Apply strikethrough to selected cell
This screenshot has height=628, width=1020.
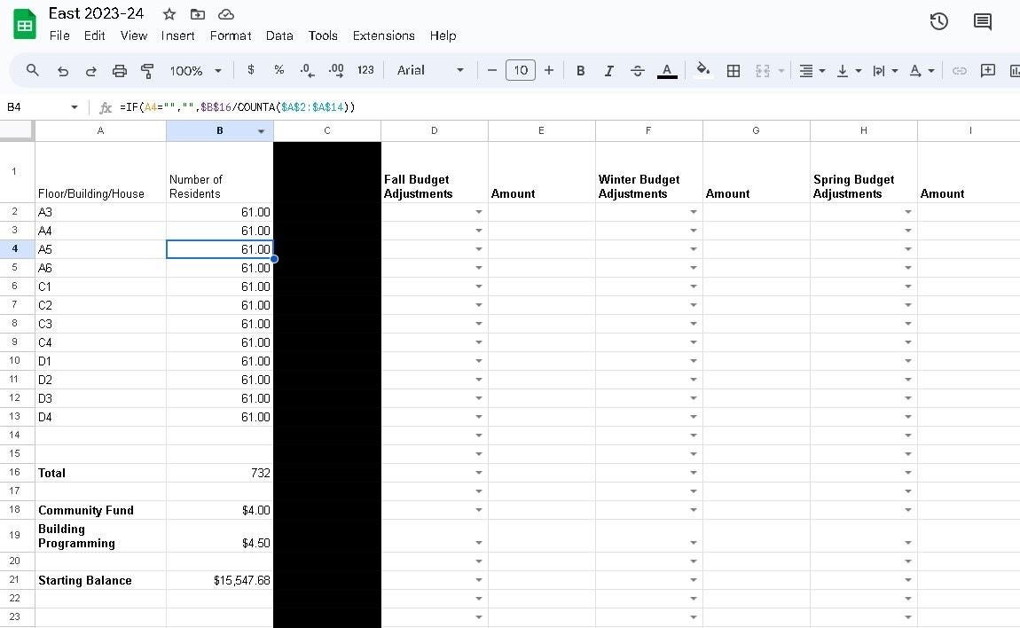(638, 70)
